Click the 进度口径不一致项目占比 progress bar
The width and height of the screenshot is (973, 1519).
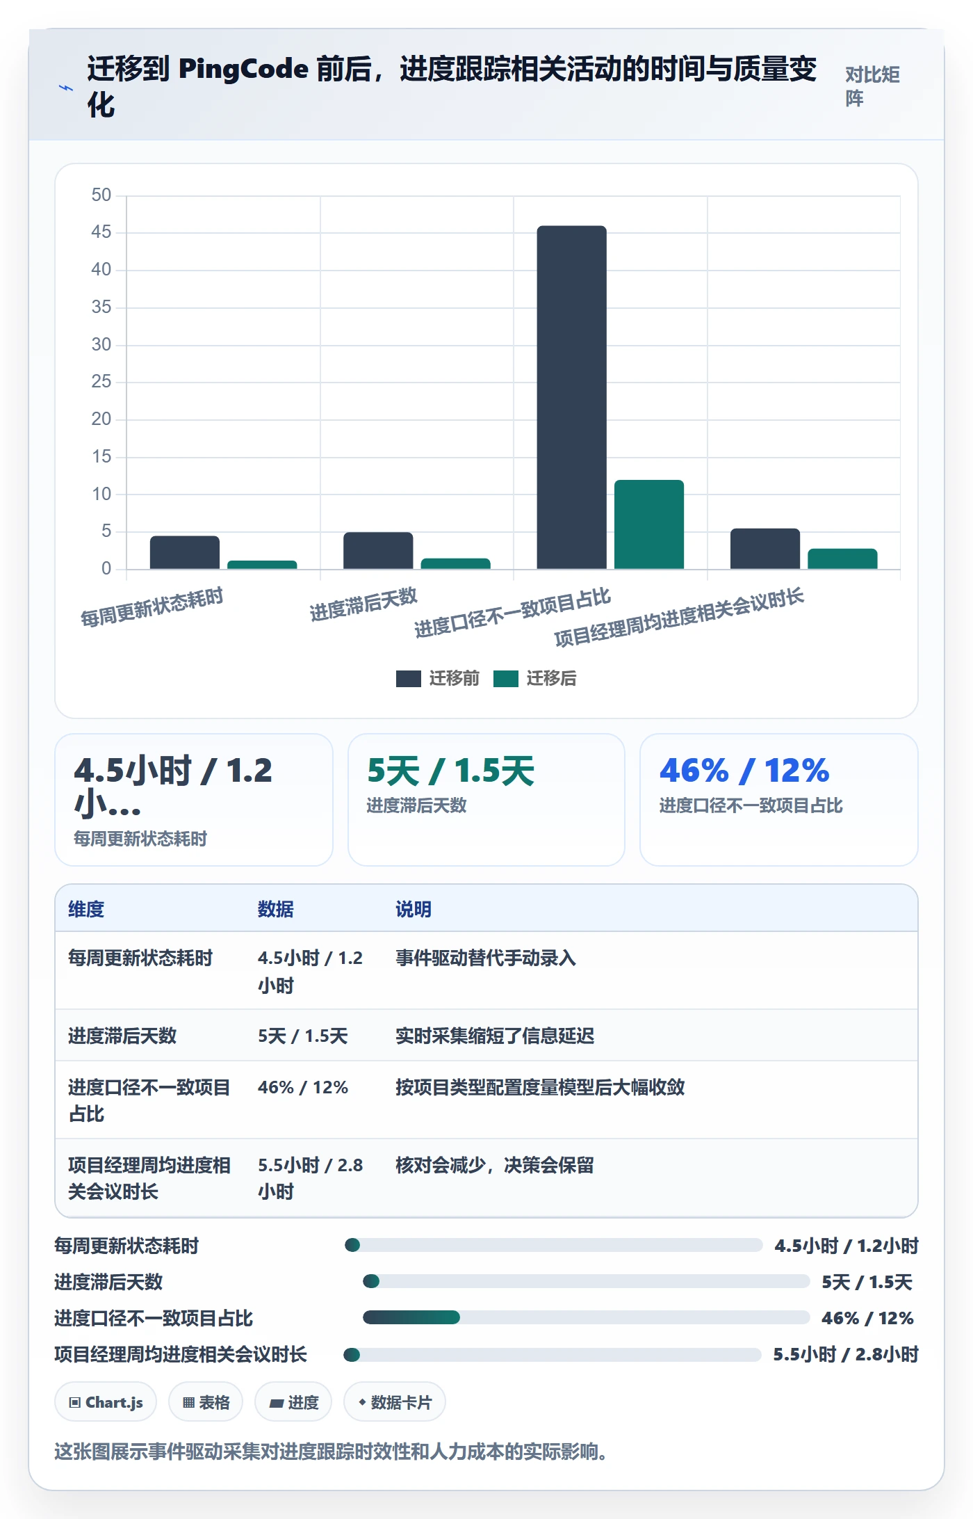pos(587,1317)
